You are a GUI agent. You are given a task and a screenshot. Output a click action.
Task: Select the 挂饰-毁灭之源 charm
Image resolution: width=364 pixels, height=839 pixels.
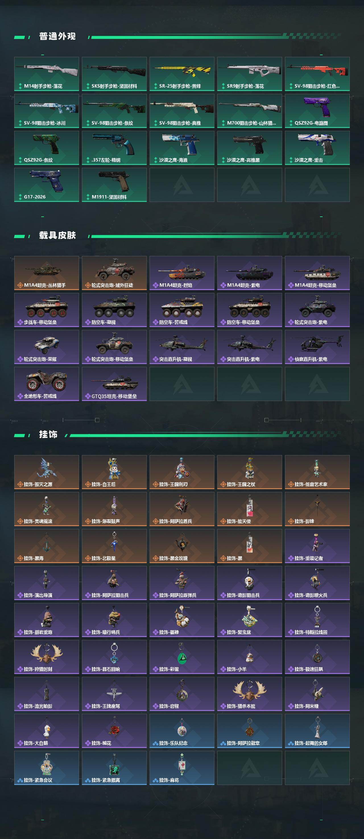(47, 472)
